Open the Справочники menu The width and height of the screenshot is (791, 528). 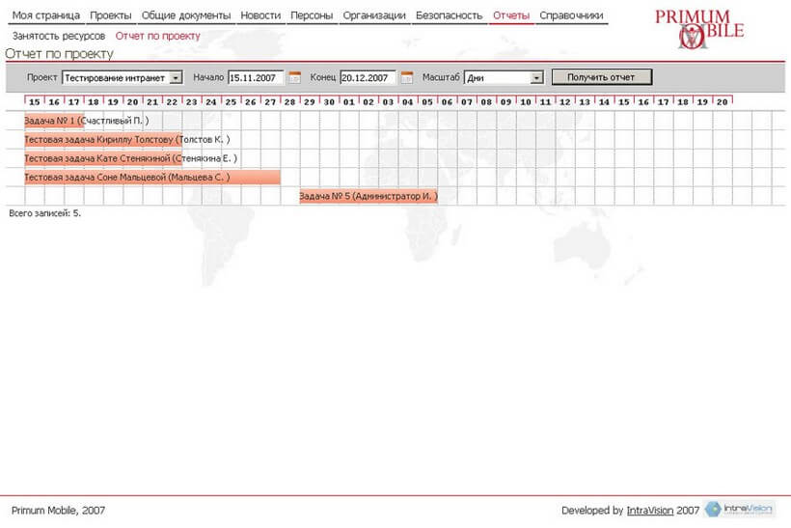click(x=571, y=15)
